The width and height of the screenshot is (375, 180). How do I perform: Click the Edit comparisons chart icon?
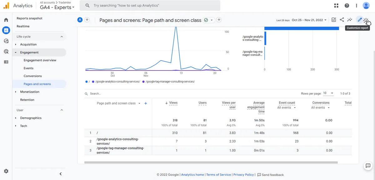click(334, 20)
